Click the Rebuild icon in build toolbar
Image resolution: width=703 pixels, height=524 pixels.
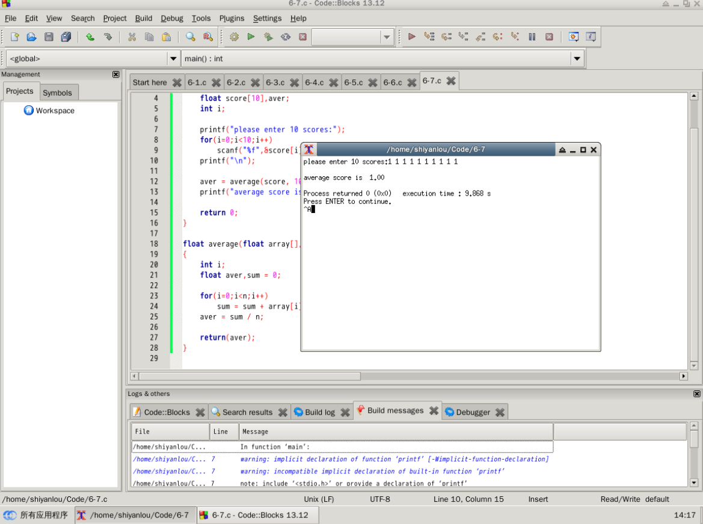(286, 37)
